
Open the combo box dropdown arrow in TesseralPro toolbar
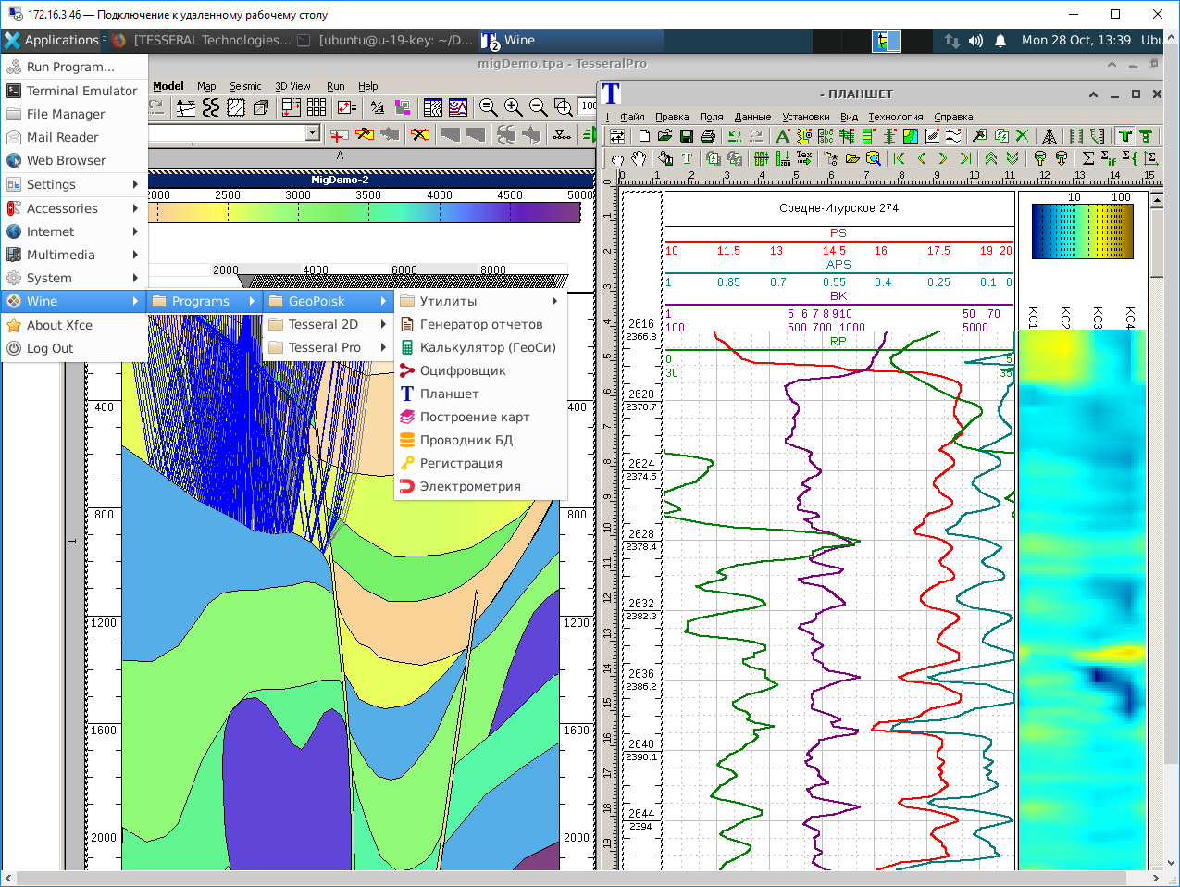(x=312, y=133)
